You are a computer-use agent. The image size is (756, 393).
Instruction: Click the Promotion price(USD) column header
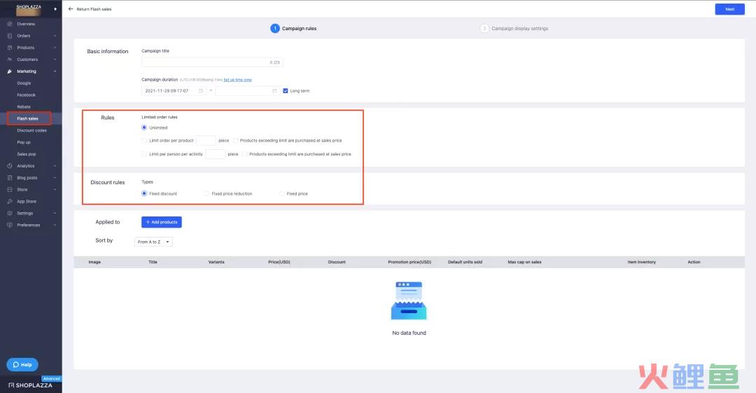409,262
